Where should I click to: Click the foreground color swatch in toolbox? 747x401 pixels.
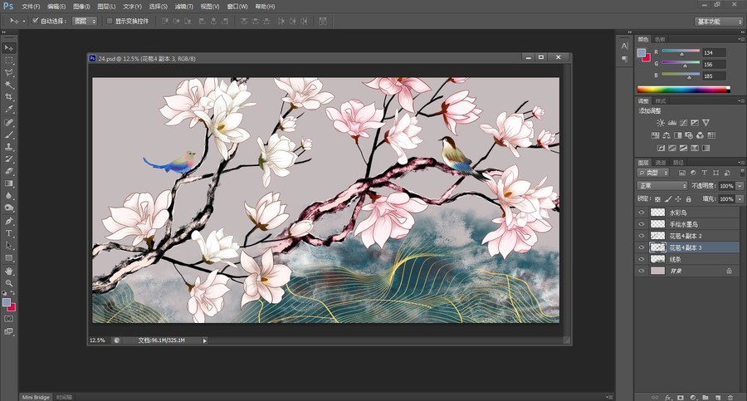point(7,302)
